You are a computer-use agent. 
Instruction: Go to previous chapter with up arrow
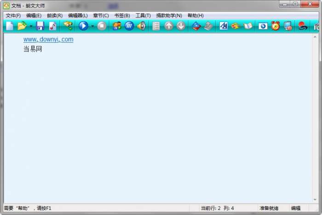[x=169, y=26]
